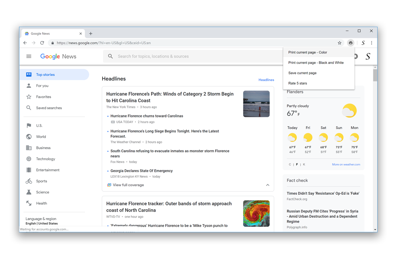Screen dimensions: 397x259
Task: Reload the Google News page
Action: [42, 43]
